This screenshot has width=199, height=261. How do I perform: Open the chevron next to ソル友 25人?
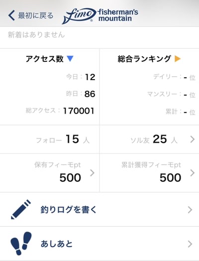click(x=192, y=139)
